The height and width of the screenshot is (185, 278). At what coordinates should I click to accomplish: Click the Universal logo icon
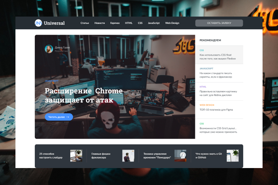(x=38, y=23)
